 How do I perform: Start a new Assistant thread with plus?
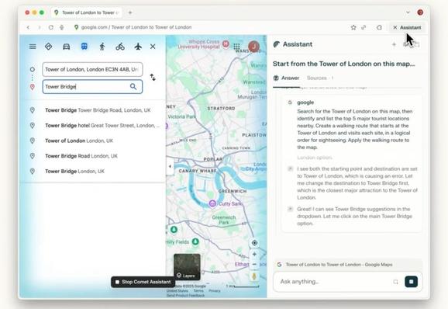[394, 44]
